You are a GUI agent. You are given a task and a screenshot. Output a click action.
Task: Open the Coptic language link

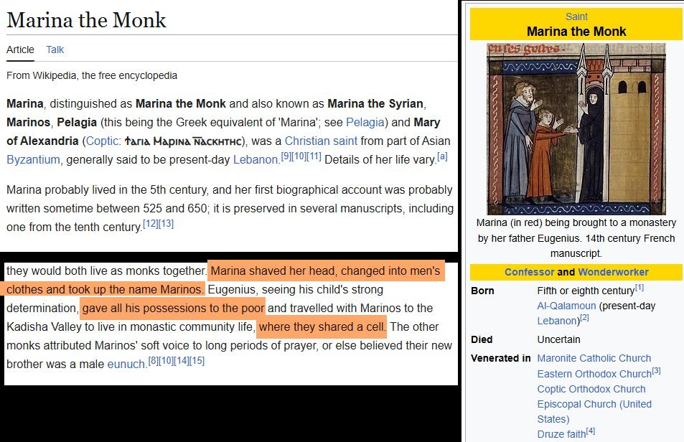tap(102, 141)
